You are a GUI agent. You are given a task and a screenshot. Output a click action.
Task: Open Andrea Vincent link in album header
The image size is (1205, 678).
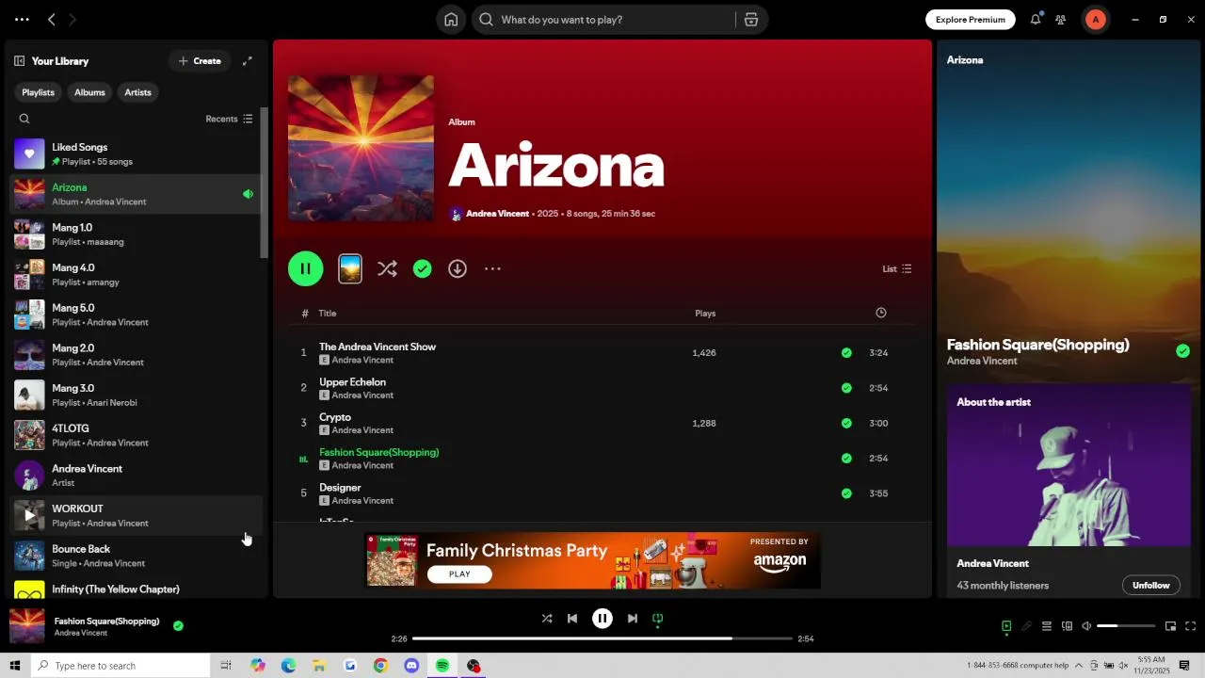497,214
